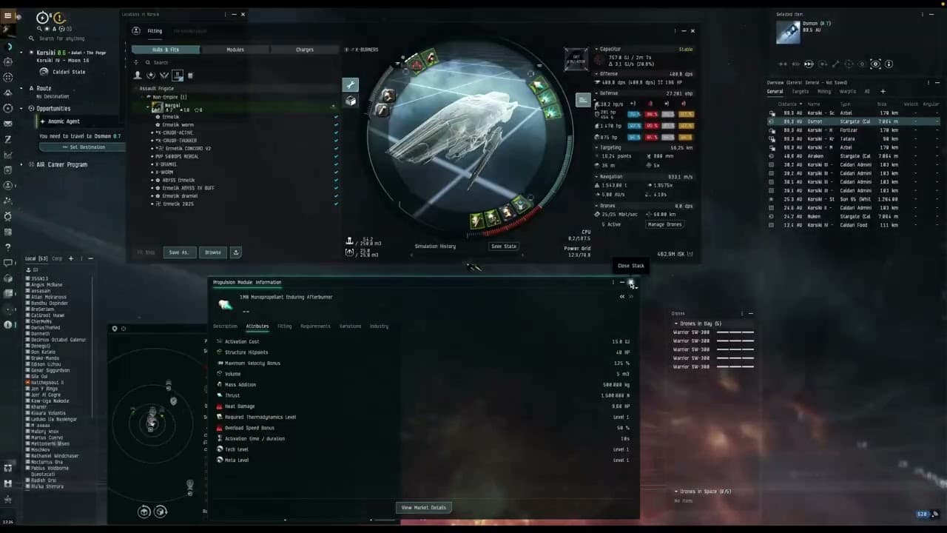Toggle checkmark for X-CRUOR-THUKKER fit
Image resolution: width=947 pixels, height=533 pixels.
pos(336,141)
